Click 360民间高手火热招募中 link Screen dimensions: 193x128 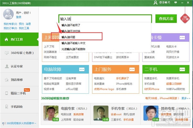(21, 123)
